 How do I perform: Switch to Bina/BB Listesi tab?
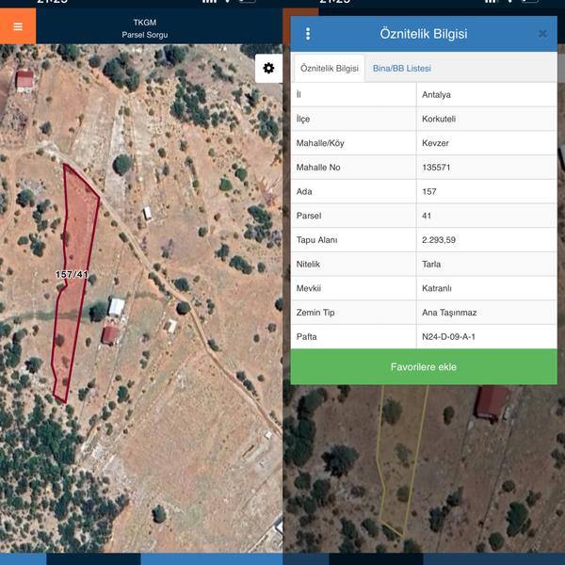(x=402, y=69)
